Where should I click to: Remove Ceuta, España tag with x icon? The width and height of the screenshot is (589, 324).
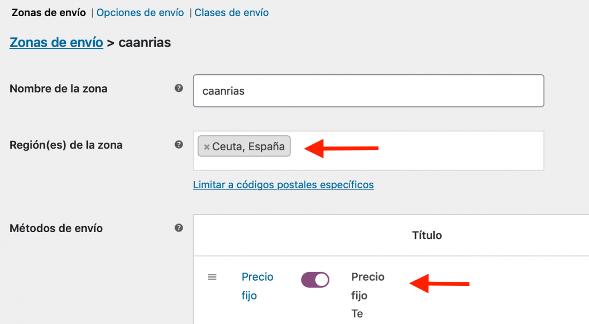(207, 147)
